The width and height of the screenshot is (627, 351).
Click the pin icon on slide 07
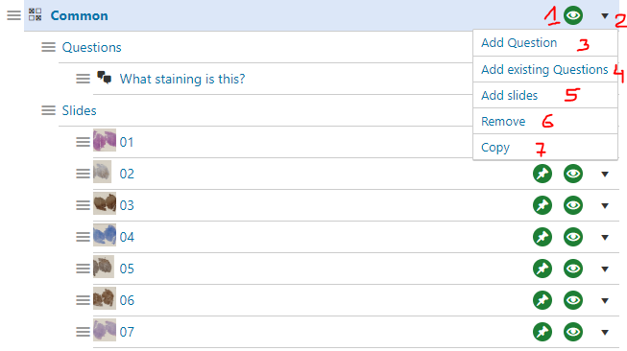[x=543, y=332]
